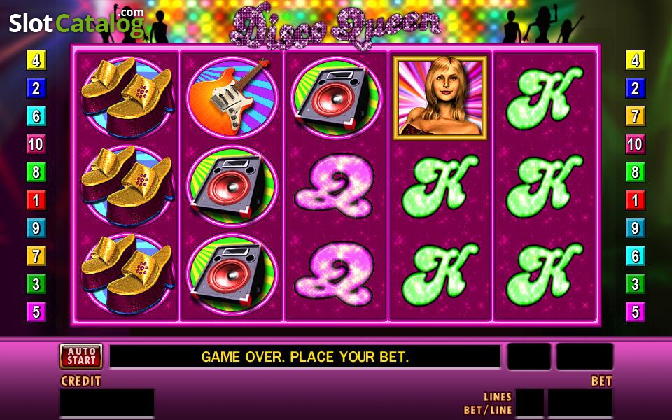Select the blue payline 9 marker on left

36,228
